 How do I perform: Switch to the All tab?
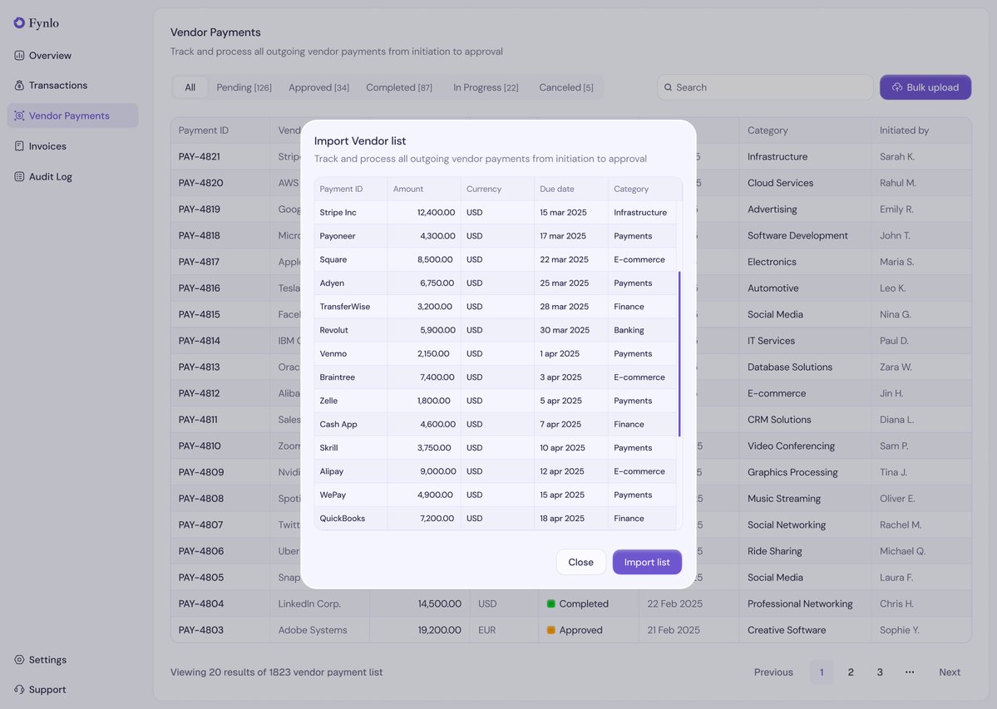190,87
